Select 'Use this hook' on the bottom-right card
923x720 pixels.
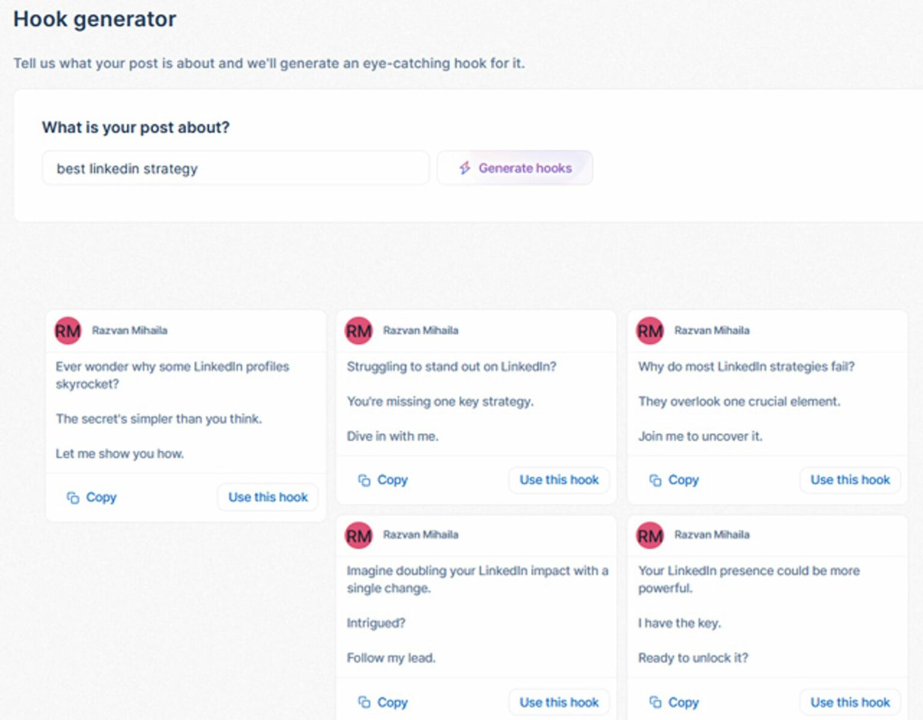(x=849, y=702)
